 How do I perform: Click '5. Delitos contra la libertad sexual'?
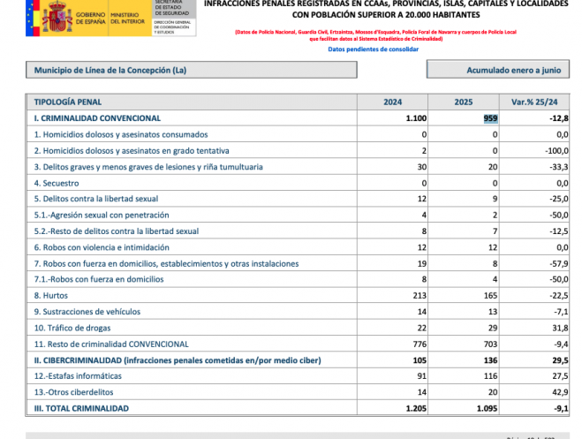click(96, 199)
